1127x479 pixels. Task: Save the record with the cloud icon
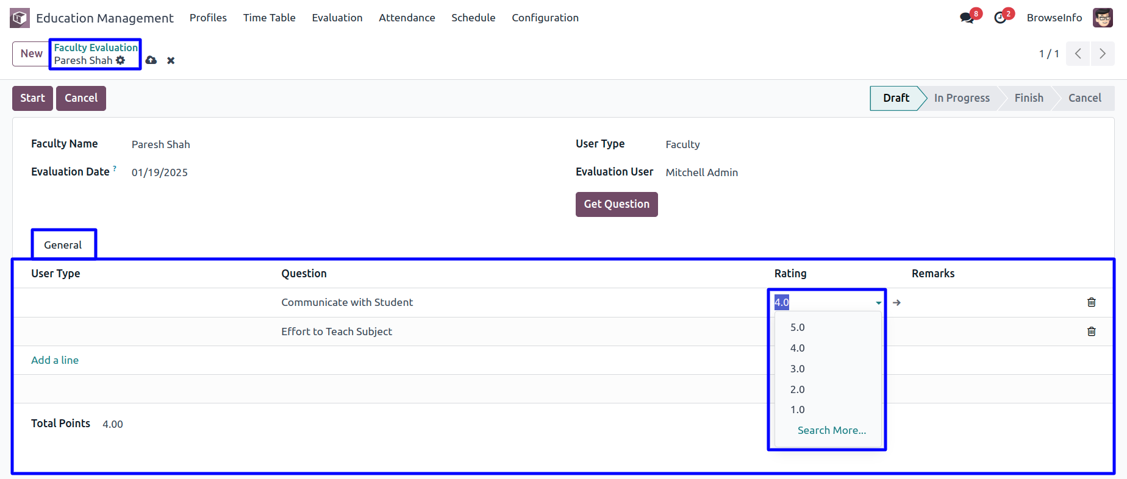151,60
